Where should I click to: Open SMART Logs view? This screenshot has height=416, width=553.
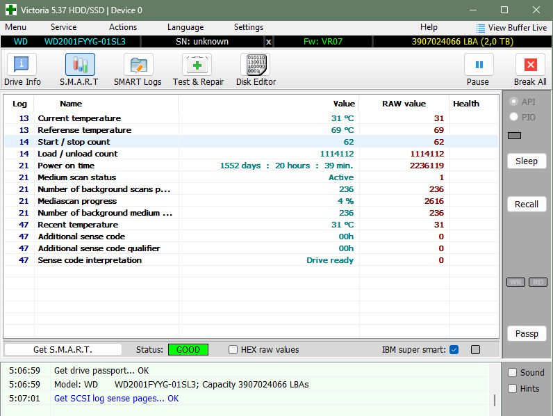coord(138,64)
